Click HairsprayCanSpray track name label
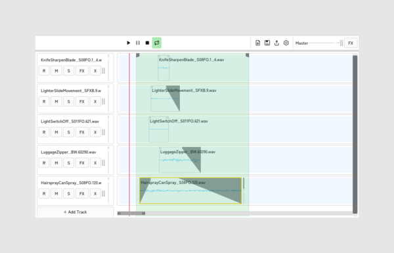The image size is (394, 253). coord(71,183)
